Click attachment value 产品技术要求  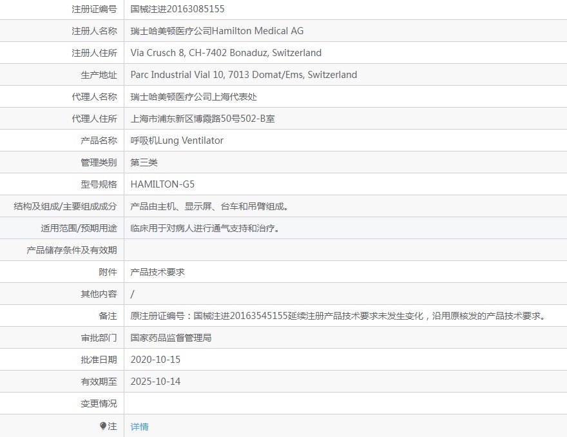click(x=157, y=272)
